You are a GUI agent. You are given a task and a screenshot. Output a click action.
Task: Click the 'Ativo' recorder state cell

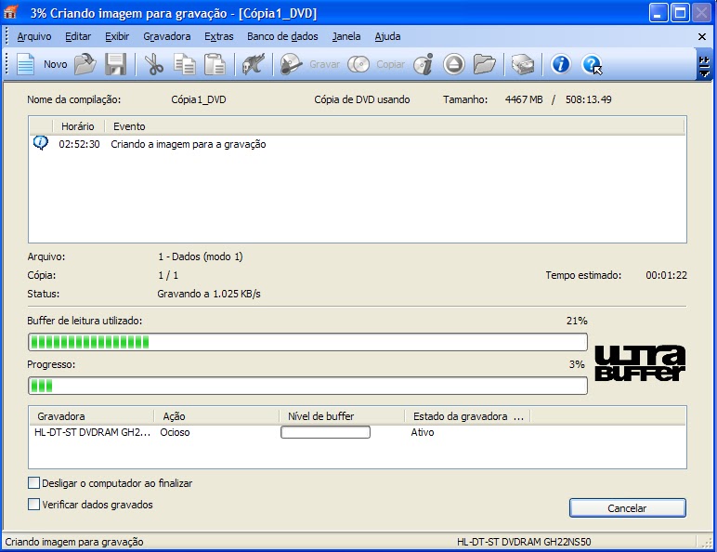pyautogui.click(x=422, y=432)
